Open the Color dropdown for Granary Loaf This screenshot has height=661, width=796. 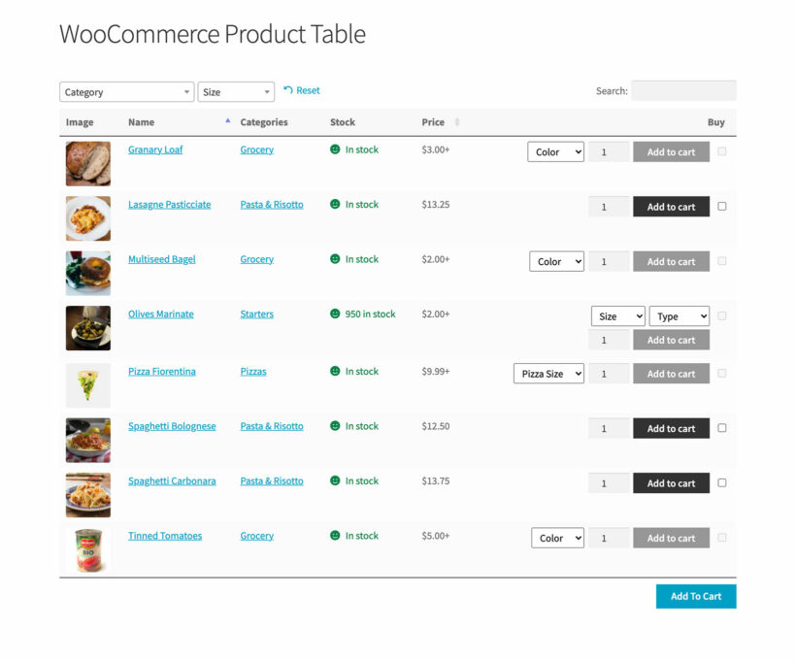[555, 151]
